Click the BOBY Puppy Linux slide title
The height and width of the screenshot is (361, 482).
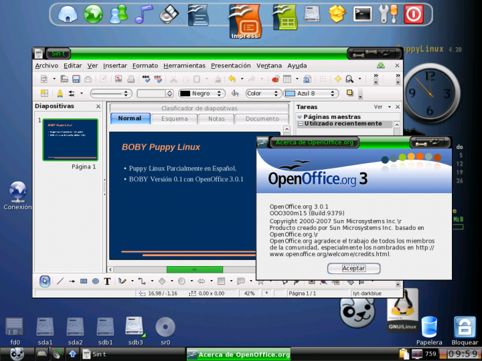click(161, 147)
